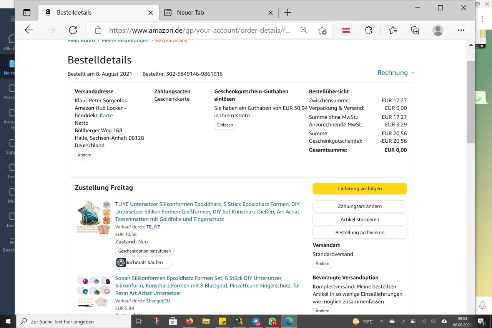Open the TELIYE seller link
Image resolution: width=492 pixels, height=328 pixels.
click(x=153, y=227)
